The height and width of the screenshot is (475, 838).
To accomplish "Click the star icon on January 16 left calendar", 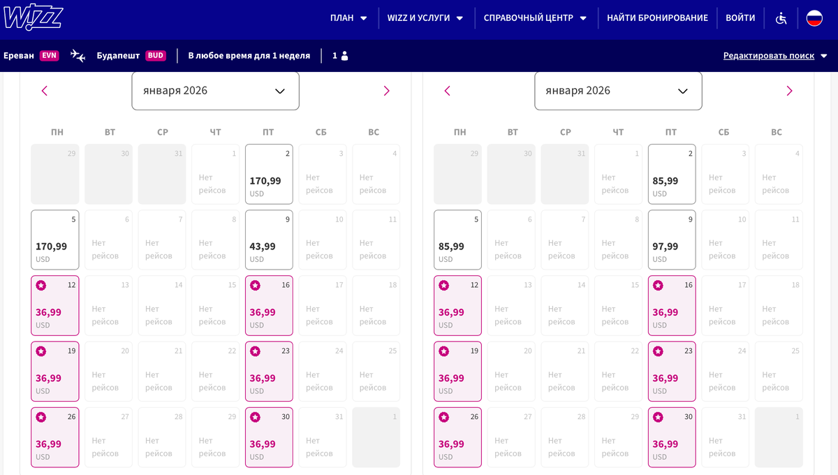I will (x=255, y=285).
